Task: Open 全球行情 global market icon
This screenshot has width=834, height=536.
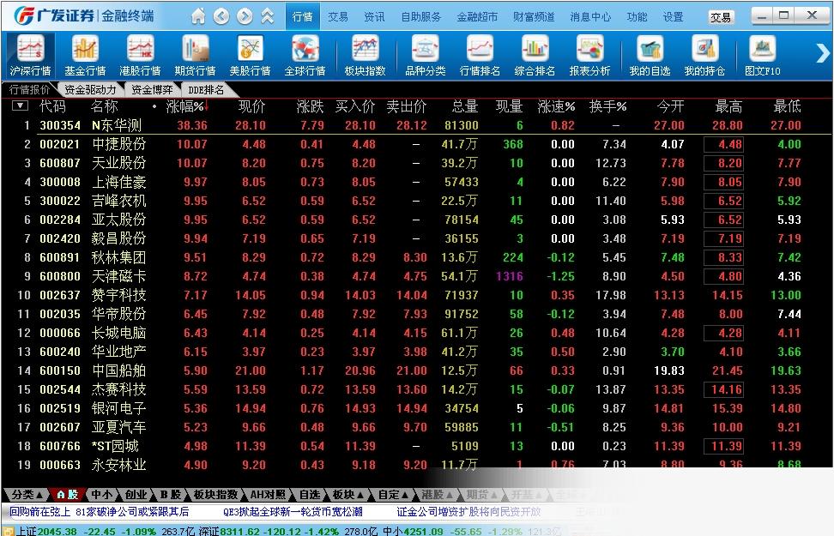Action: tap(305, 55)
